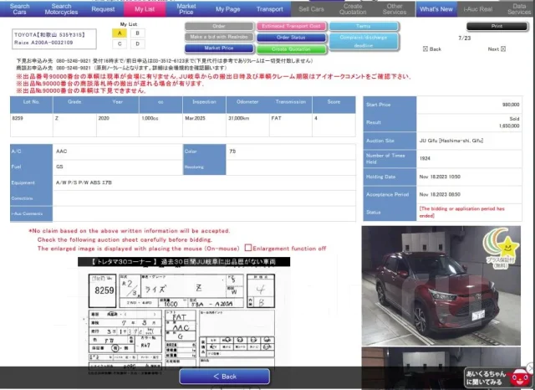Enable the Enlargement function off checkbox
The width and height of the screenshot is (535, 390).
(248, 248)
